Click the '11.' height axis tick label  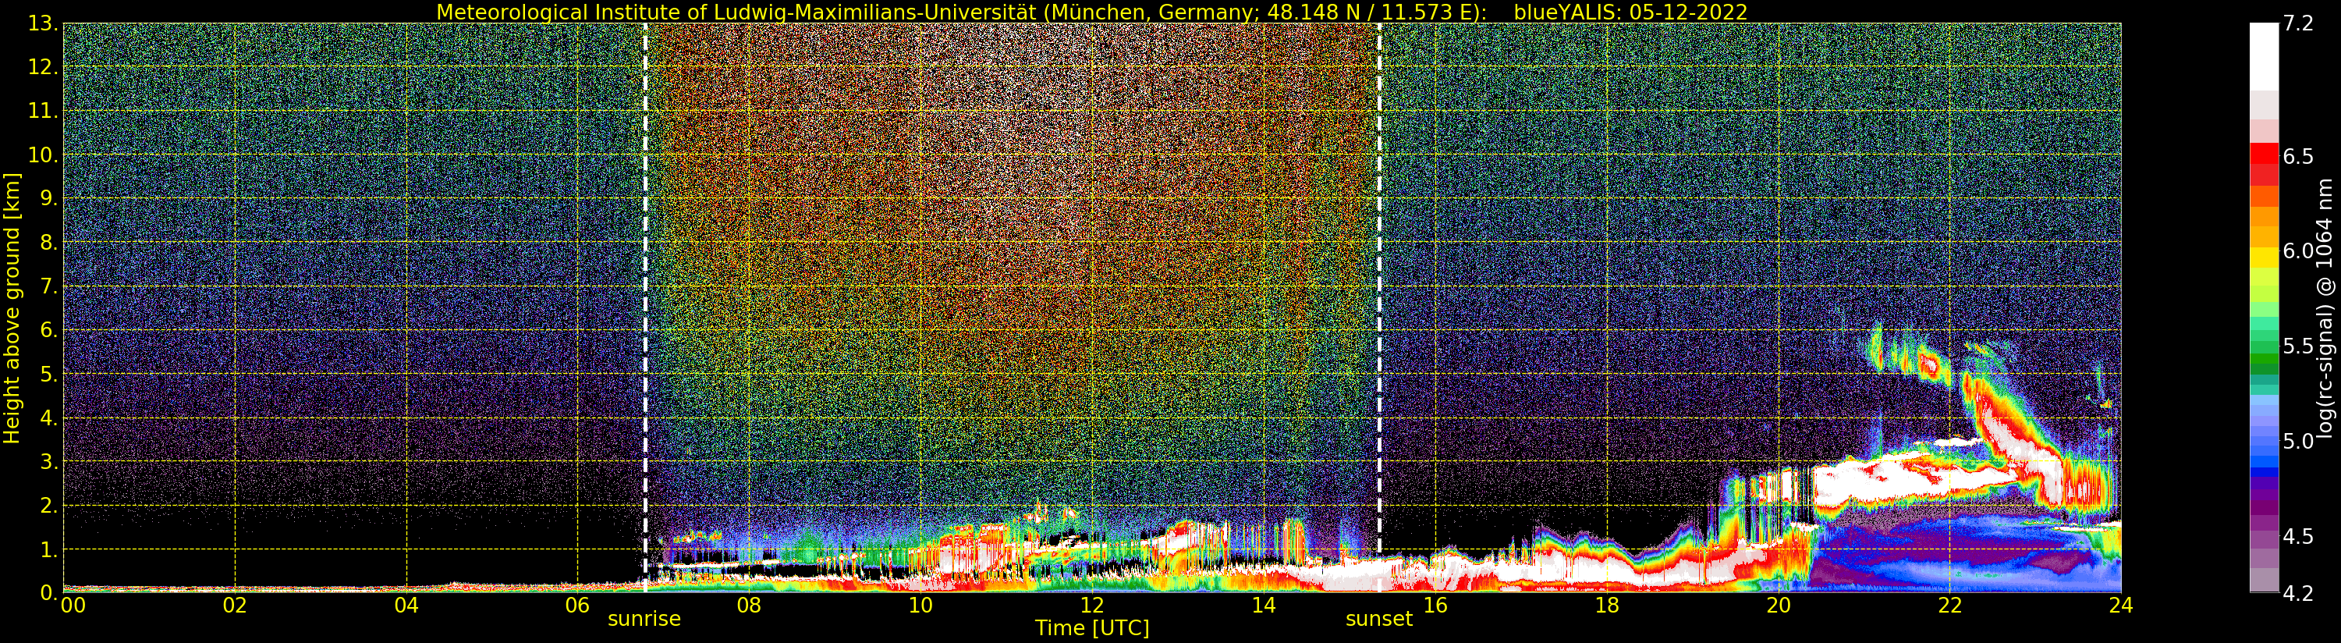[x=43, y=111]
